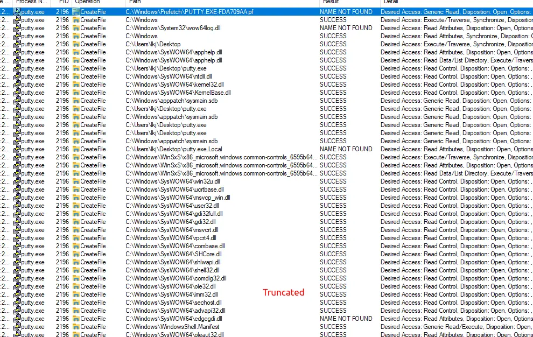Select the SysWOW64\msvcp_win.dll path cell
Screen dimensions: 533x337
pos(178,198)
